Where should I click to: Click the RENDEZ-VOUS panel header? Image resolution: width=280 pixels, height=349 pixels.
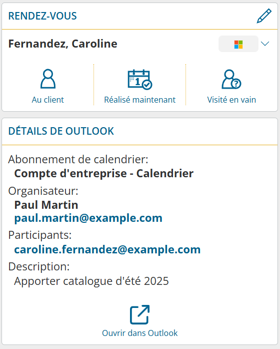[42, 16]
